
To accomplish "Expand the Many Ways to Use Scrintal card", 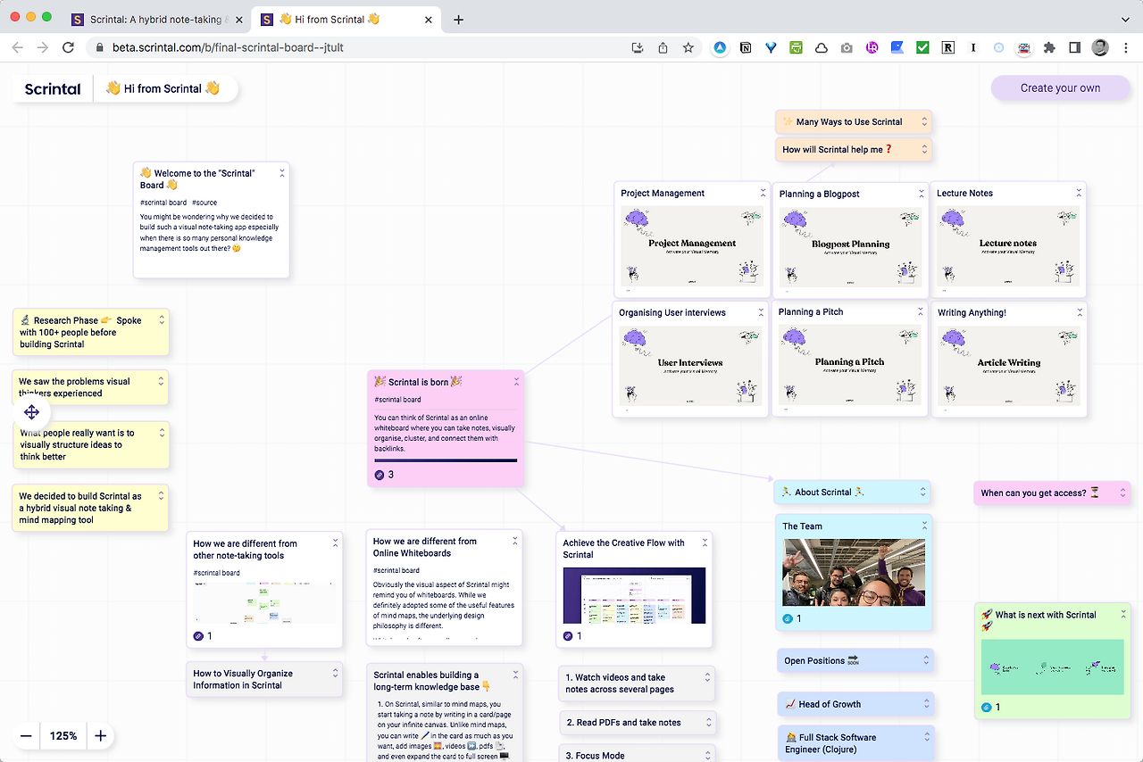I will click(x=924, y=121).
